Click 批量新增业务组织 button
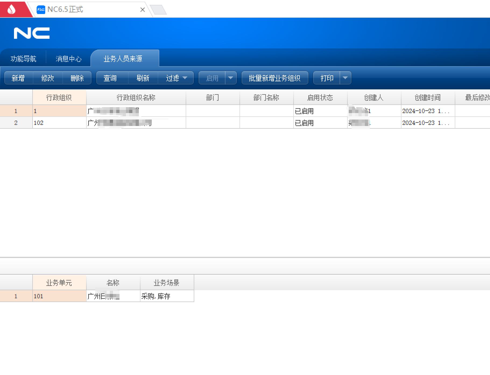Screen dimensions: 490x375 pyautogui.click(x=275, y=78)
